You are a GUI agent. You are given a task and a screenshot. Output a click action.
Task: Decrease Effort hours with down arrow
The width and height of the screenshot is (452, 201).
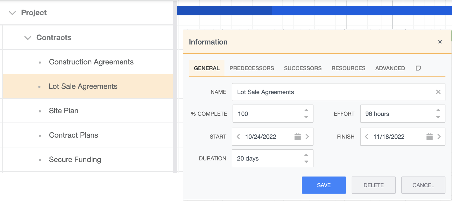(x=438, y=117)
